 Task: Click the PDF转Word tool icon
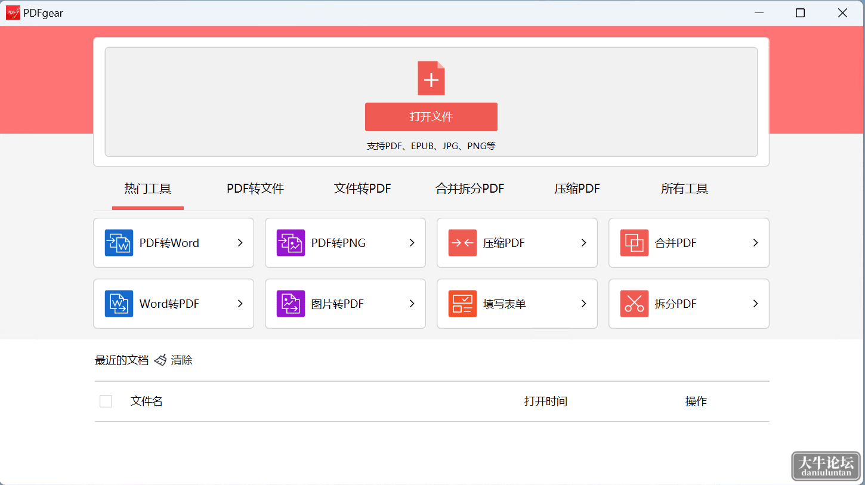[119, 243]
